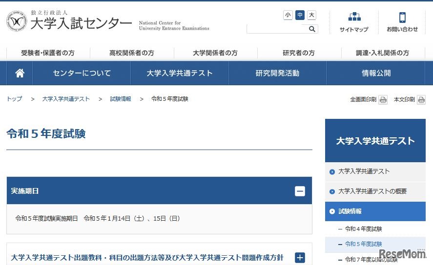This screenshot has width=433, height=265.
Task: Open the highlighted 試験情報 sidebar item
Action: click(x=375, y=211)
